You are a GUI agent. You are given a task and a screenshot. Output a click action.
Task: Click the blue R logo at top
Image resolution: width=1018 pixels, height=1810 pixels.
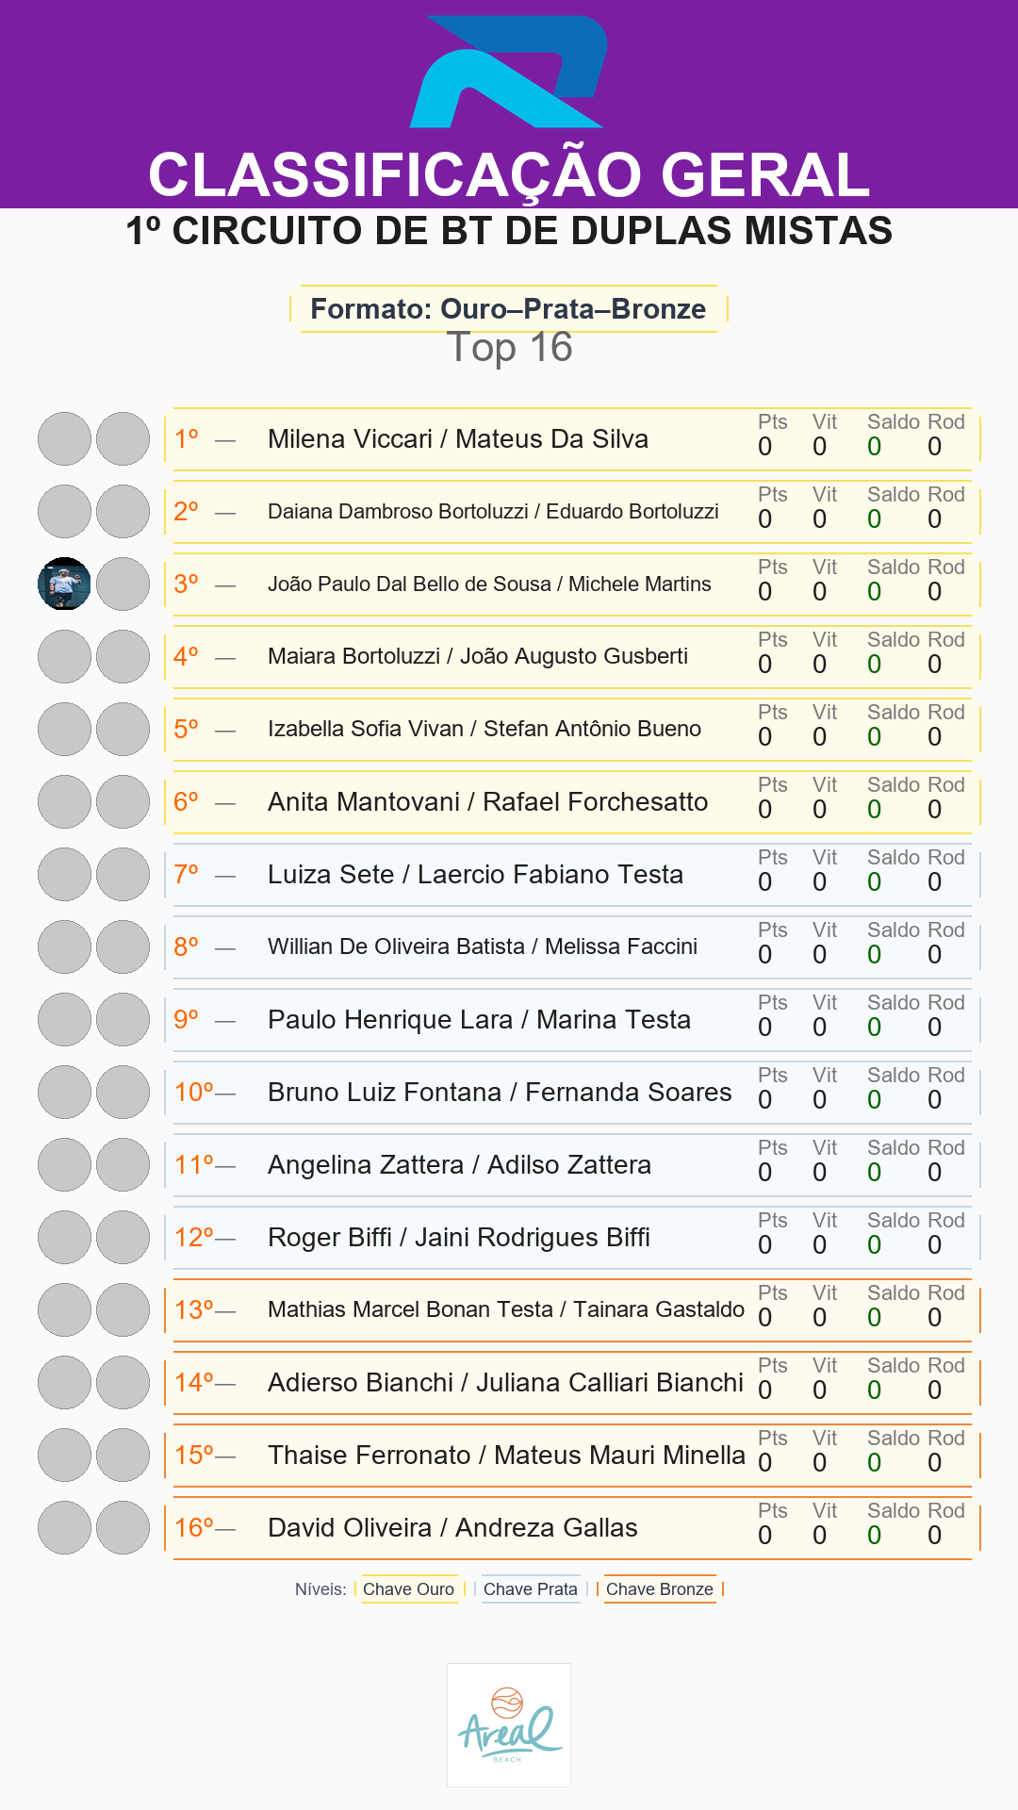click(509, 72)
